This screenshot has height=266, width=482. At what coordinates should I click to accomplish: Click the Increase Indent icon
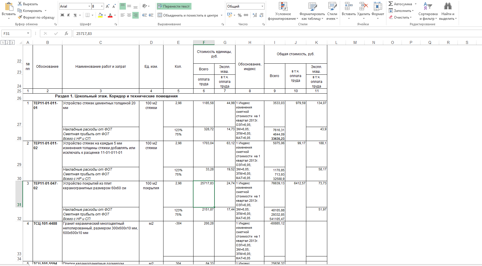[151, 15]
